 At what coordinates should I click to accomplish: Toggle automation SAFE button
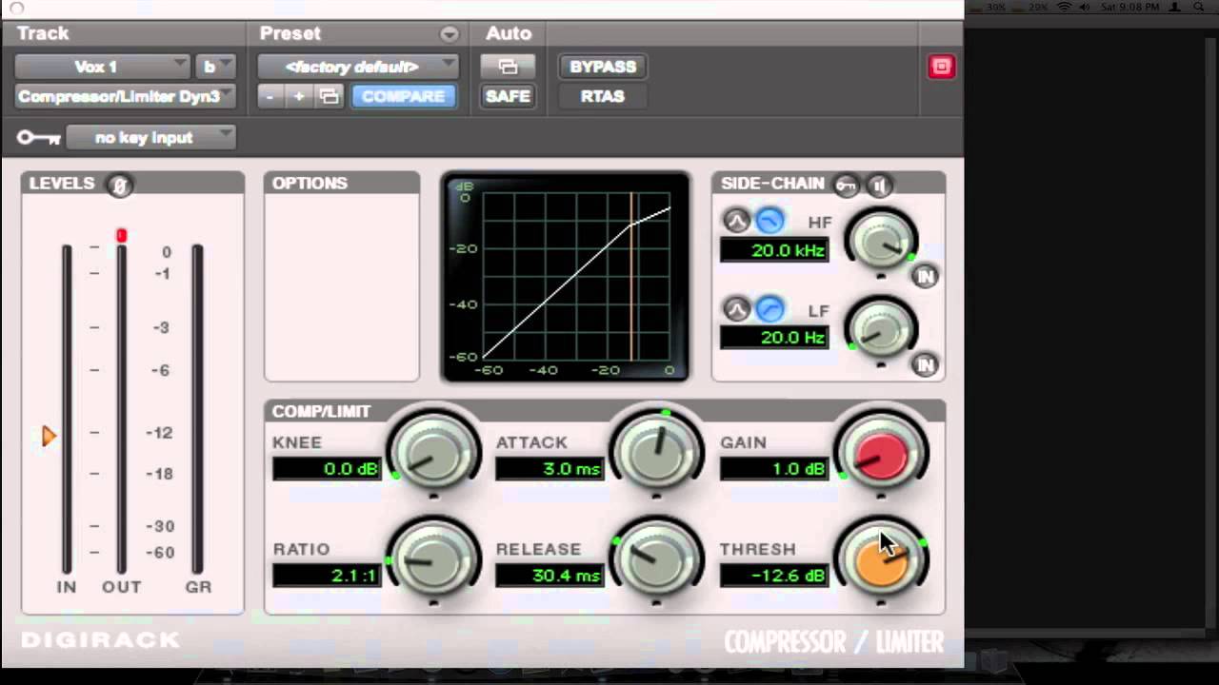[508, 96]
